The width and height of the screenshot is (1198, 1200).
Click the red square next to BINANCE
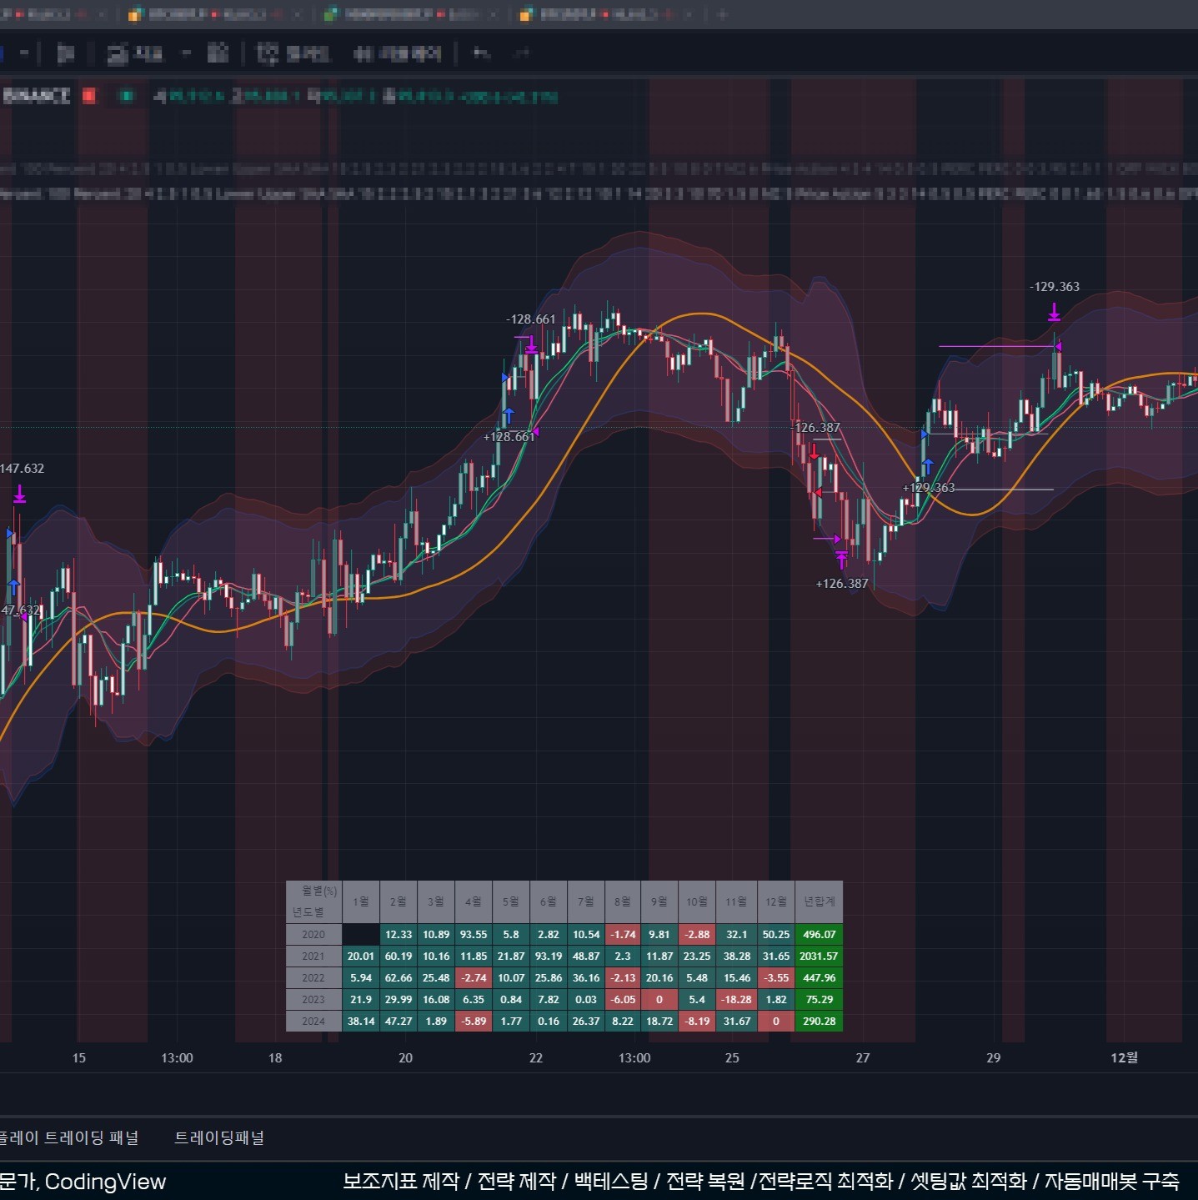click(x=89, y=96)
